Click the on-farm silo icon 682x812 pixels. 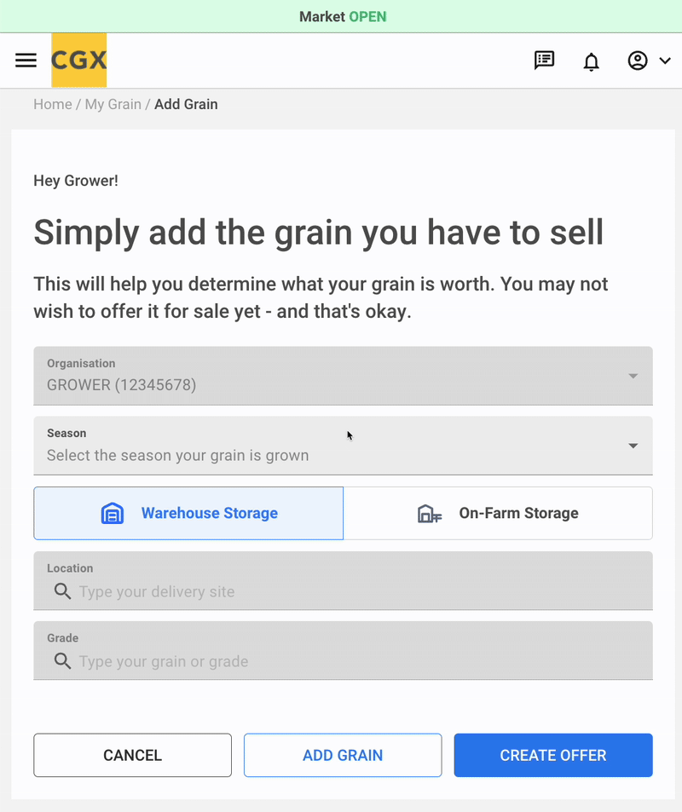(x=429, y=513)
